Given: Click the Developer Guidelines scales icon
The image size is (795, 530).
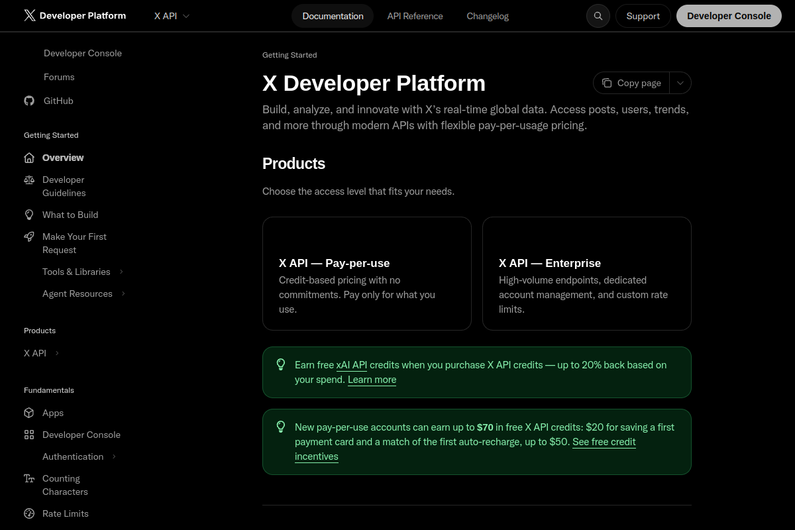Looking at the screenshot, I should pyautogui.click(x=29, y=180).
